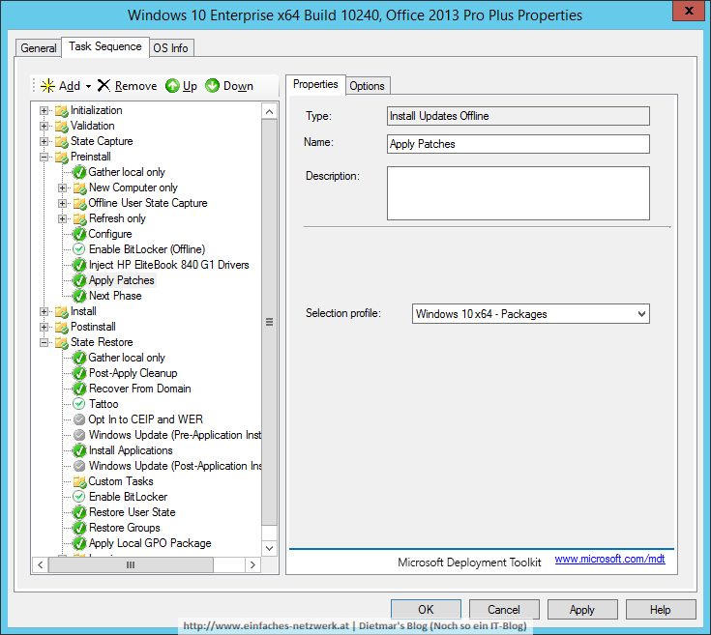Click the tree's vertical scrollbar thumb
Image resolution: width=711 pixels, height=635 pixels.
pos(269,323)
